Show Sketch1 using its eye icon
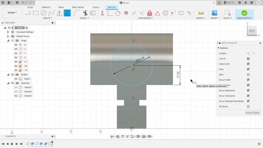This screenshot has width=263, height=148. [x=16, y=87]
